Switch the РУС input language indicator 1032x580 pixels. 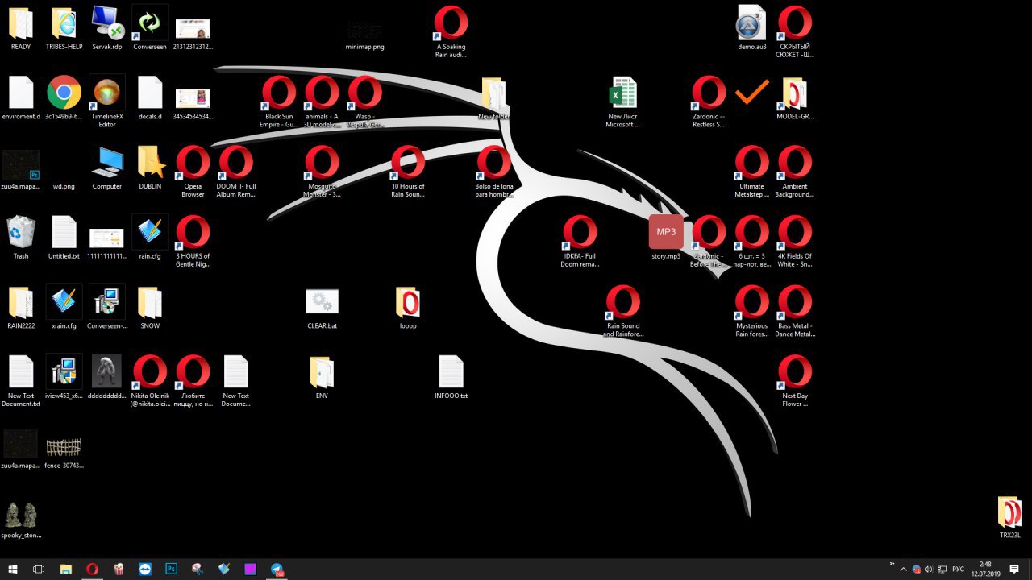pyautogui.click(x=959, y=569)
